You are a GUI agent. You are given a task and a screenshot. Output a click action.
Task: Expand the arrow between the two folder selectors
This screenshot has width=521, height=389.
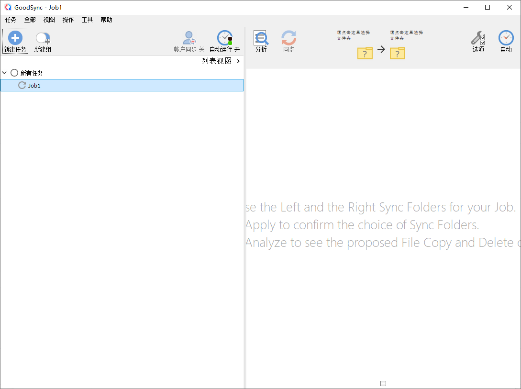click(381, 49)
